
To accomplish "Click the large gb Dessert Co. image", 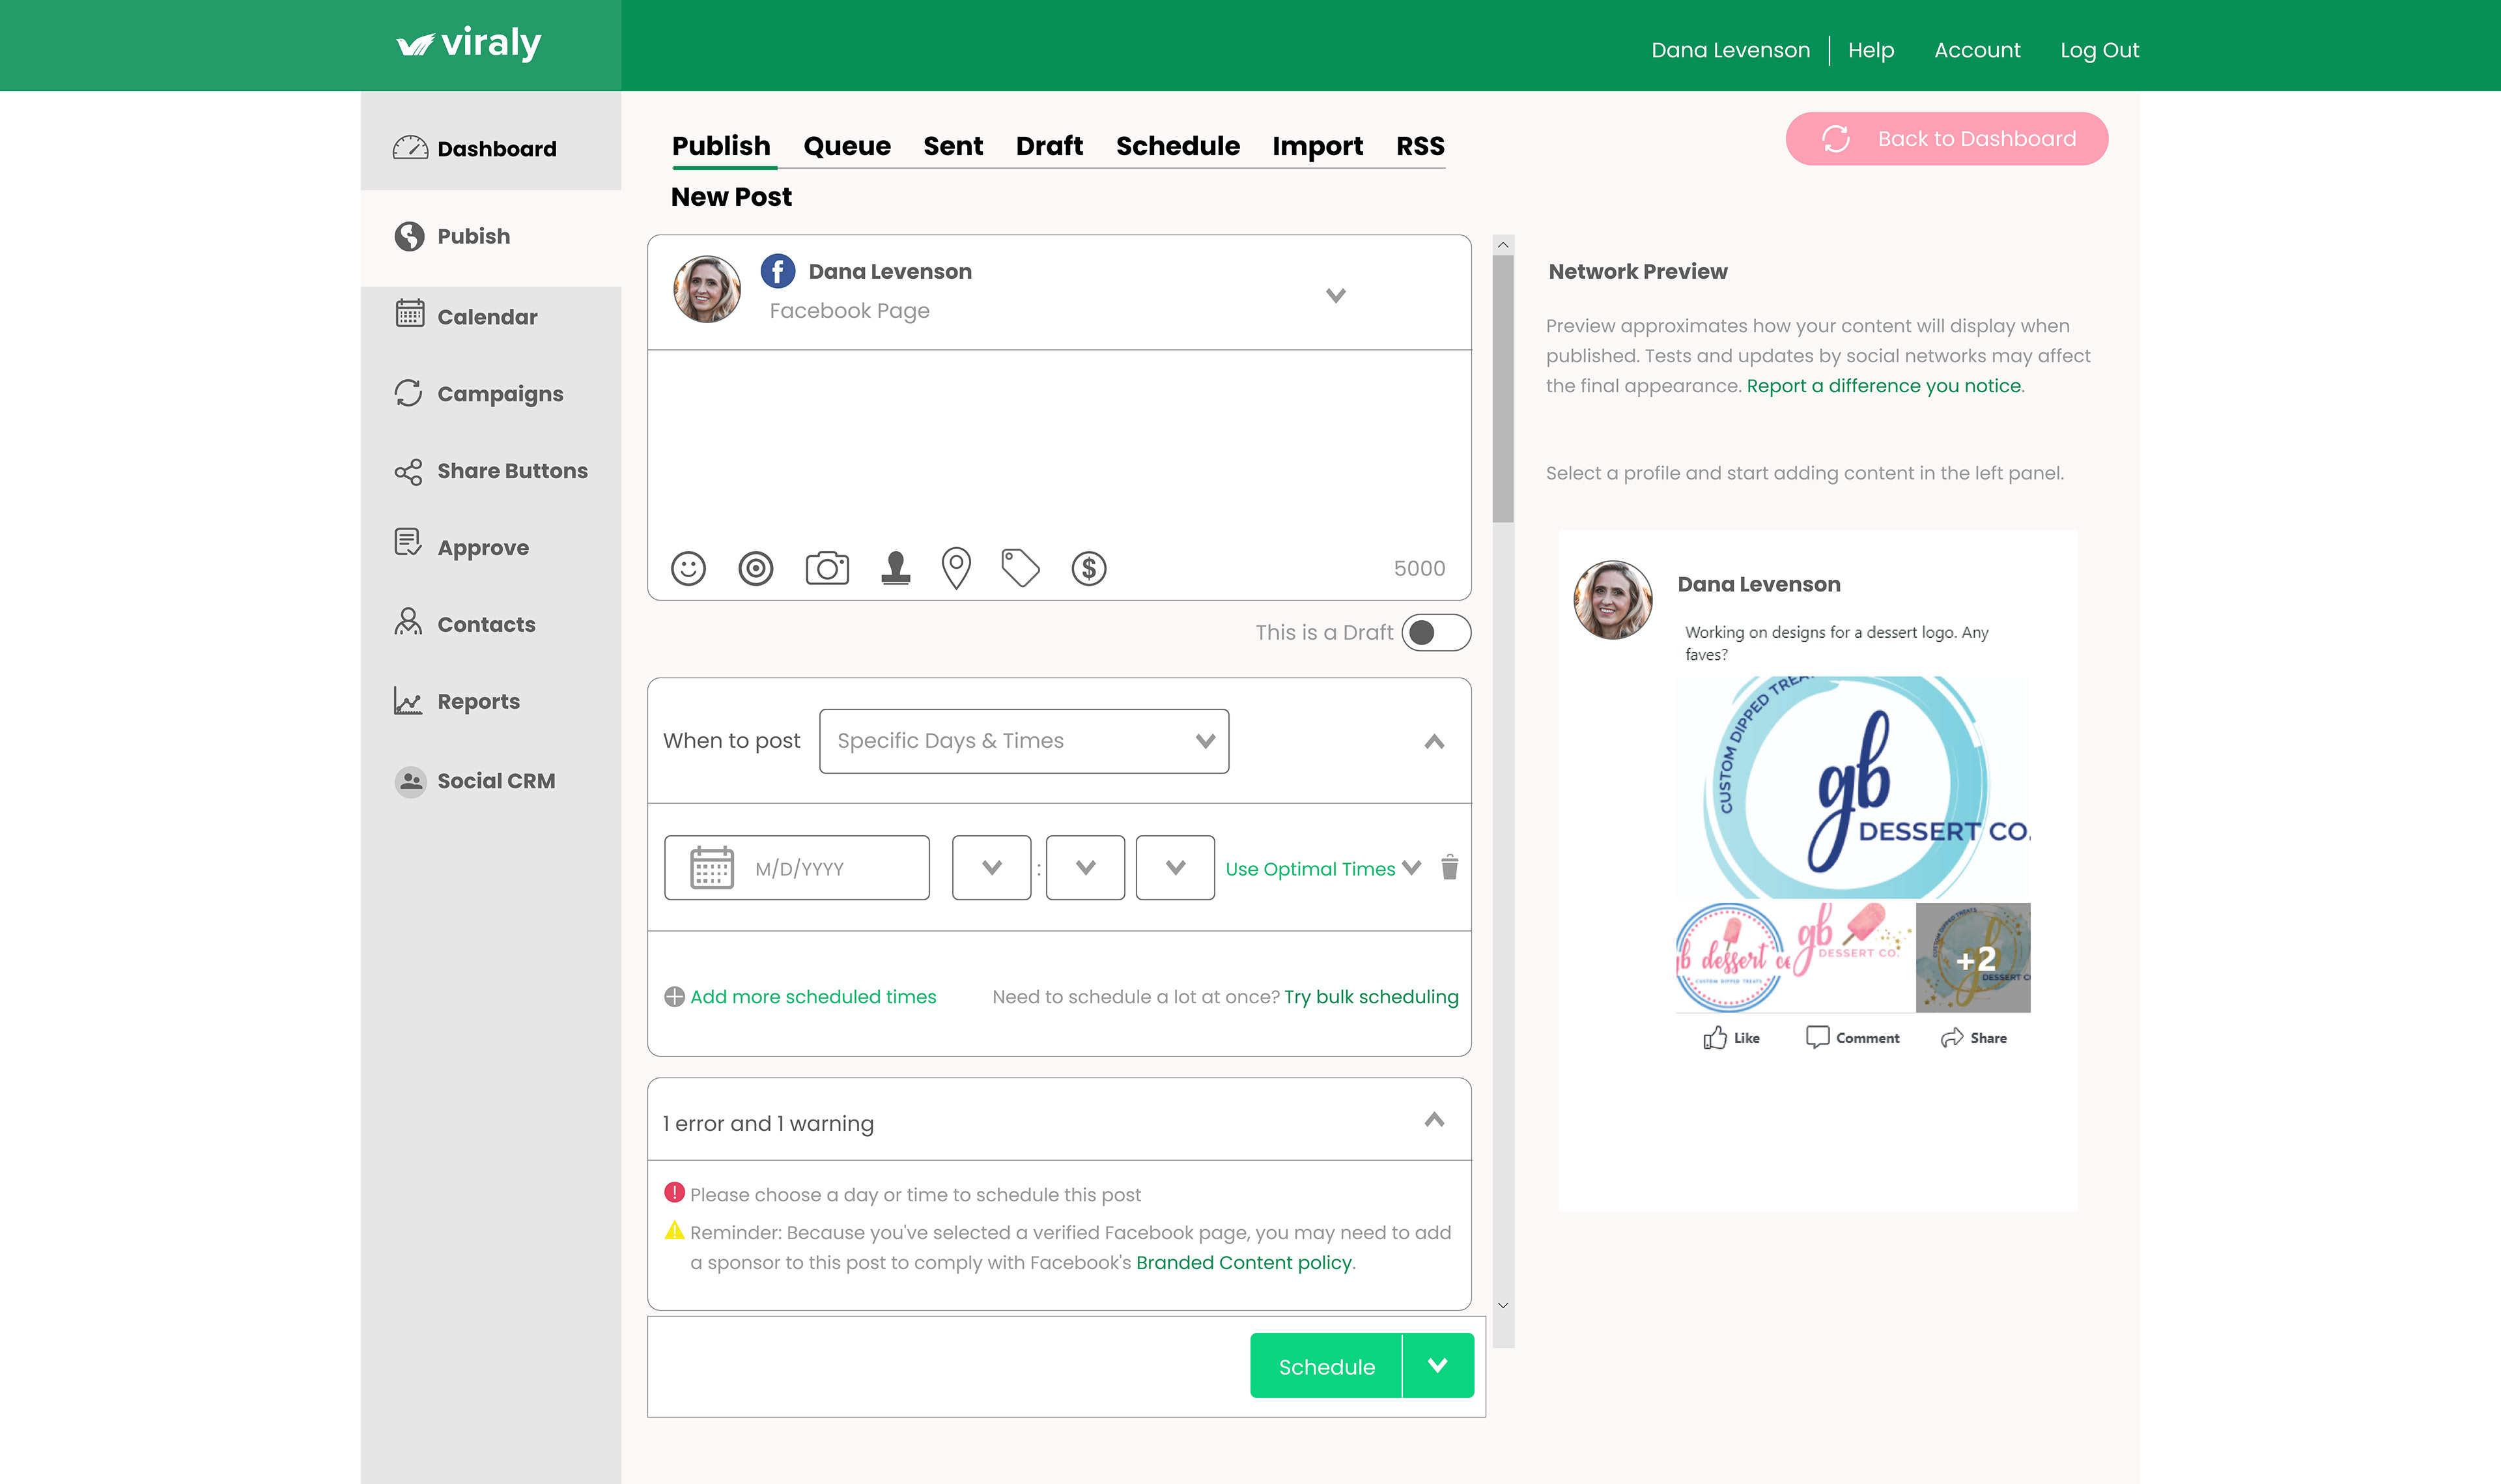I will [x=1853, y=787].
